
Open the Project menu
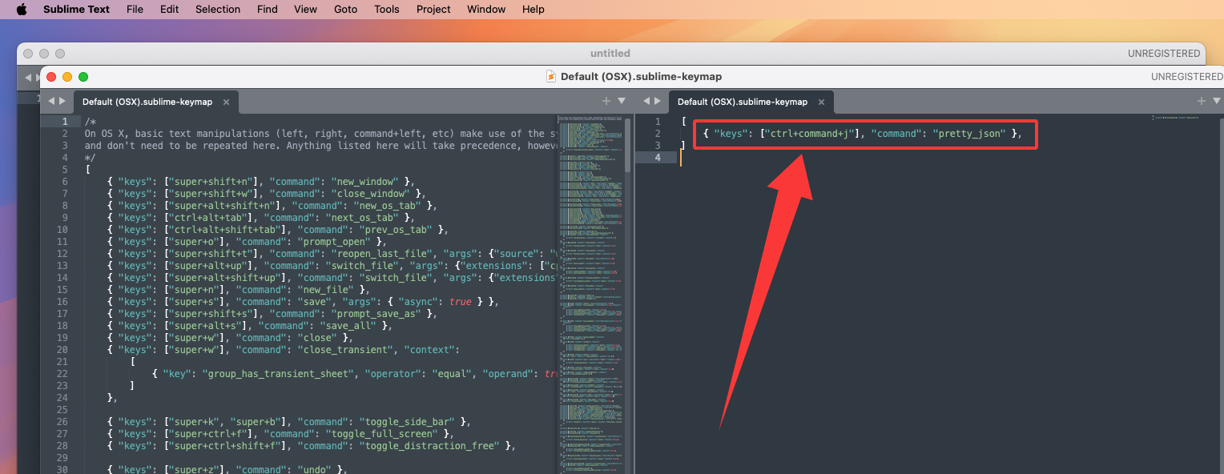pyautogui.click(x=433, y=10)
